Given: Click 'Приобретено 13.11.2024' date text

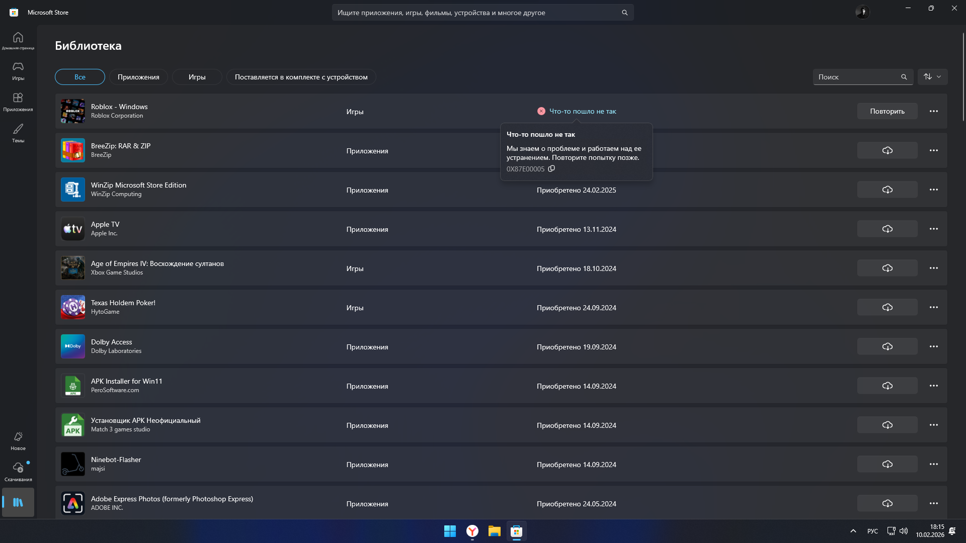Looking at the screenshot, I should coord(576,229).
